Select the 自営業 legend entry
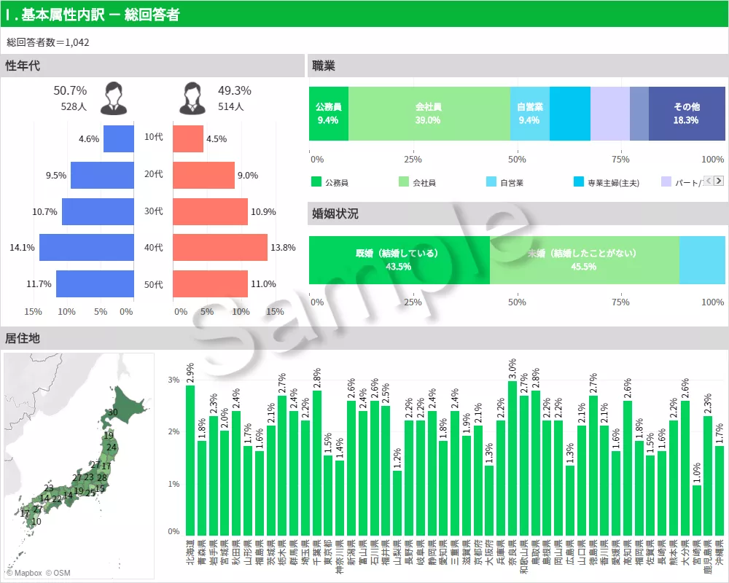The width and height of the screenshot is (729, 583). 511,183
